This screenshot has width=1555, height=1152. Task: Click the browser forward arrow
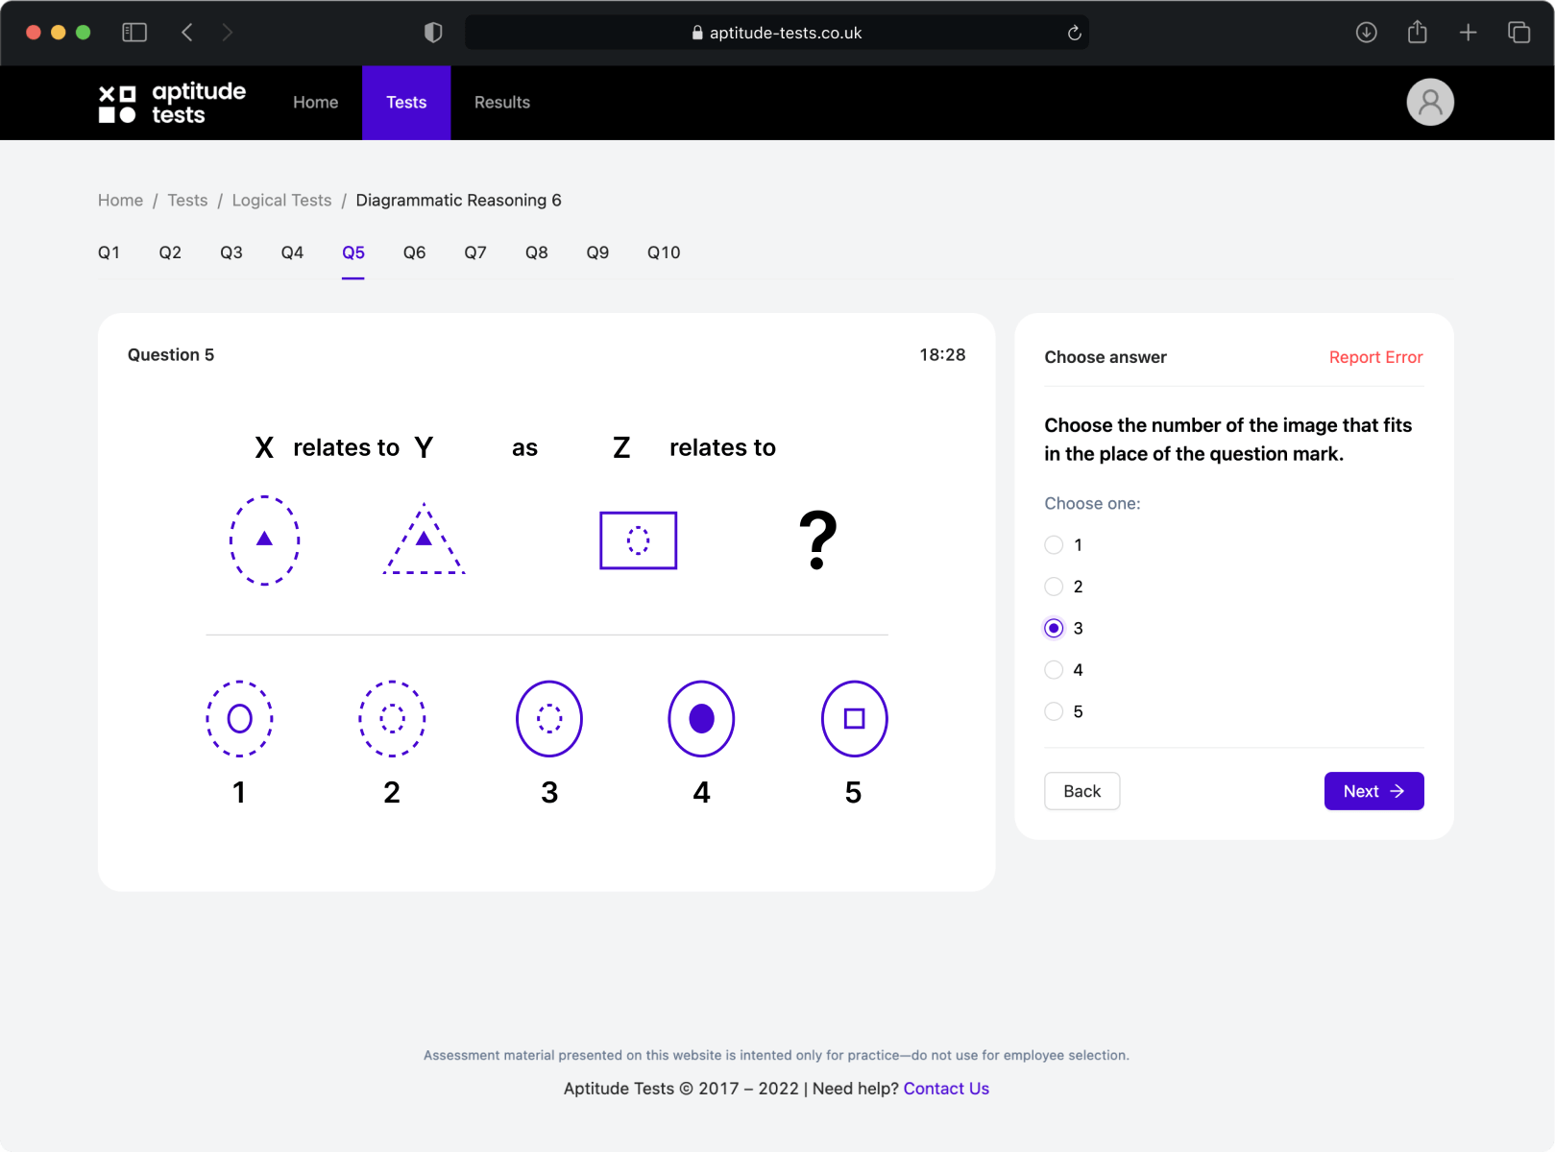(x=228, y=32)
